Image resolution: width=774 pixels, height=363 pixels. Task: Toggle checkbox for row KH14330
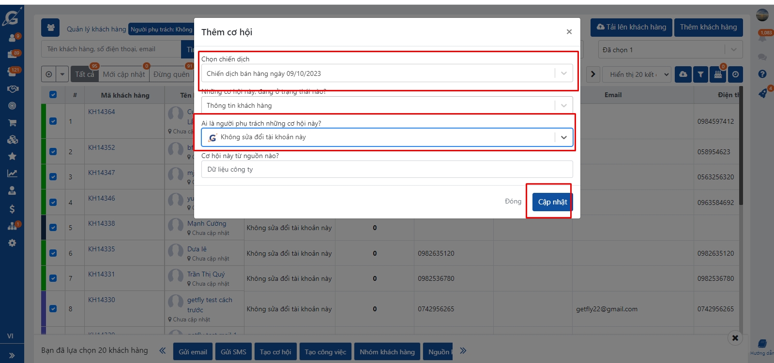53,309
